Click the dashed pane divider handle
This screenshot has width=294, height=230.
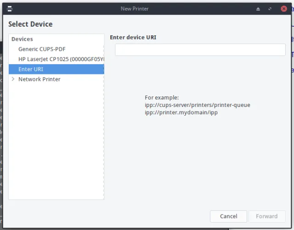(104, 122)
